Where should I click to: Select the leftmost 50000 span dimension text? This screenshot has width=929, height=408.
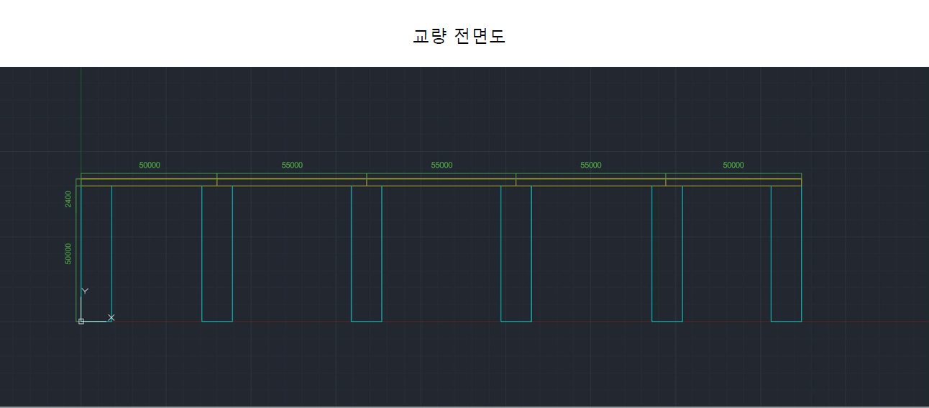(150, 166)
